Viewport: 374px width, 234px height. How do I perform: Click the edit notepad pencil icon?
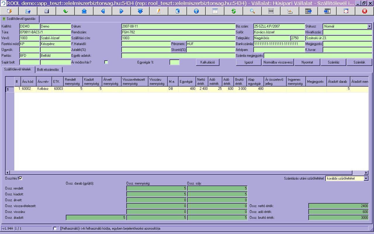159,11
